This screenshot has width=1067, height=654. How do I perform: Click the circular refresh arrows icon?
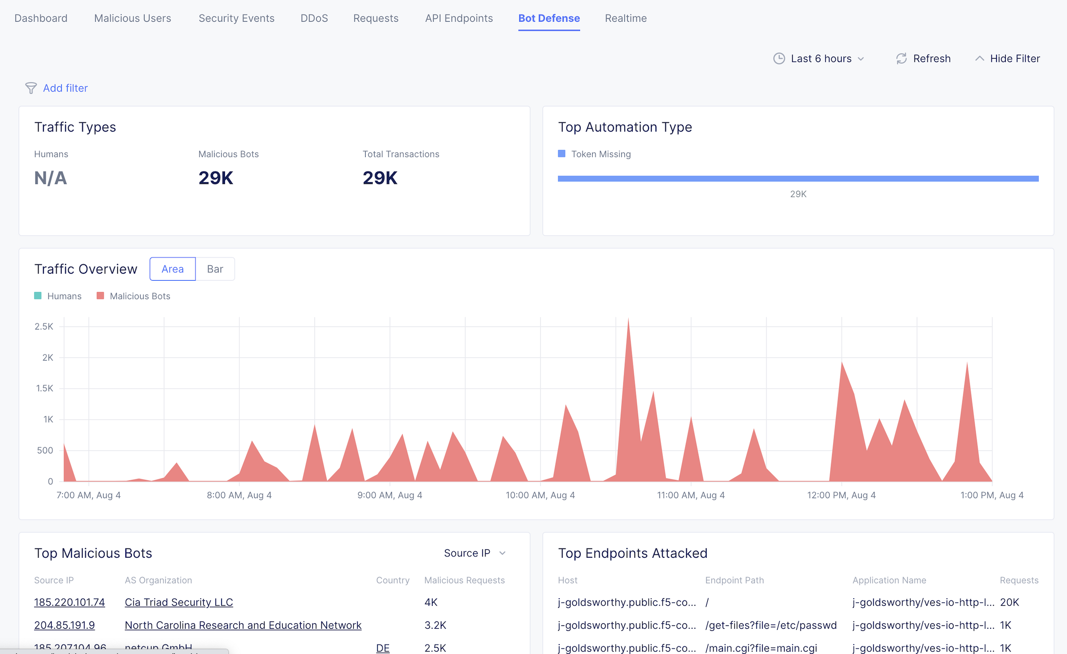901,59
